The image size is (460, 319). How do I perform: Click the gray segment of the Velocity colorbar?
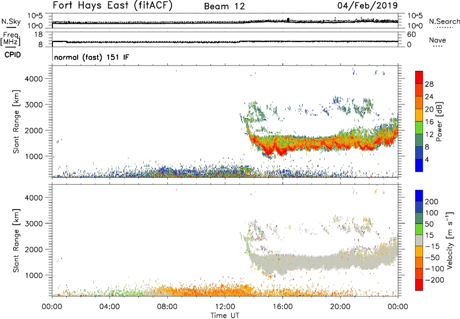[419, 240]
